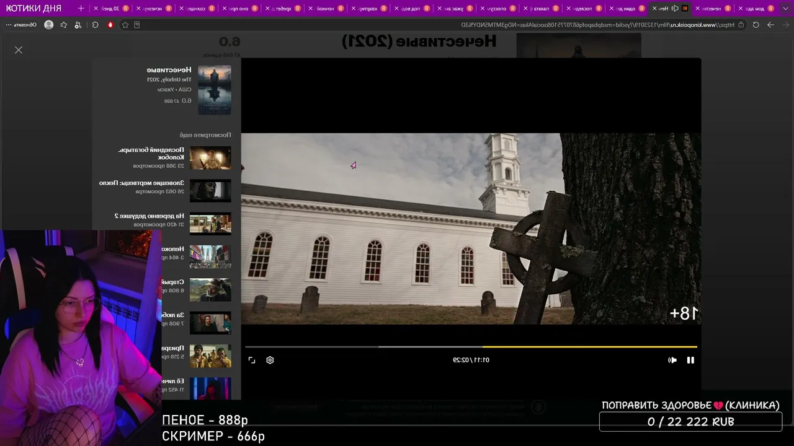
Task: Switch to the 'один де' tab
Action: click(626, 9)
